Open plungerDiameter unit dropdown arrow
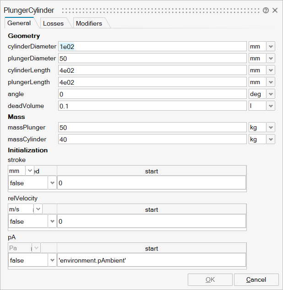Viewport: 283px width, 290px height. click(271, 58)
